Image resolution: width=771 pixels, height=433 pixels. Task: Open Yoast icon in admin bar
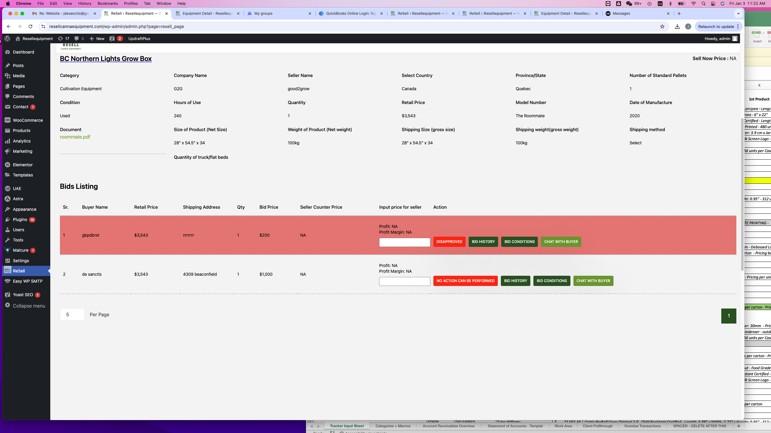[116, 38]
